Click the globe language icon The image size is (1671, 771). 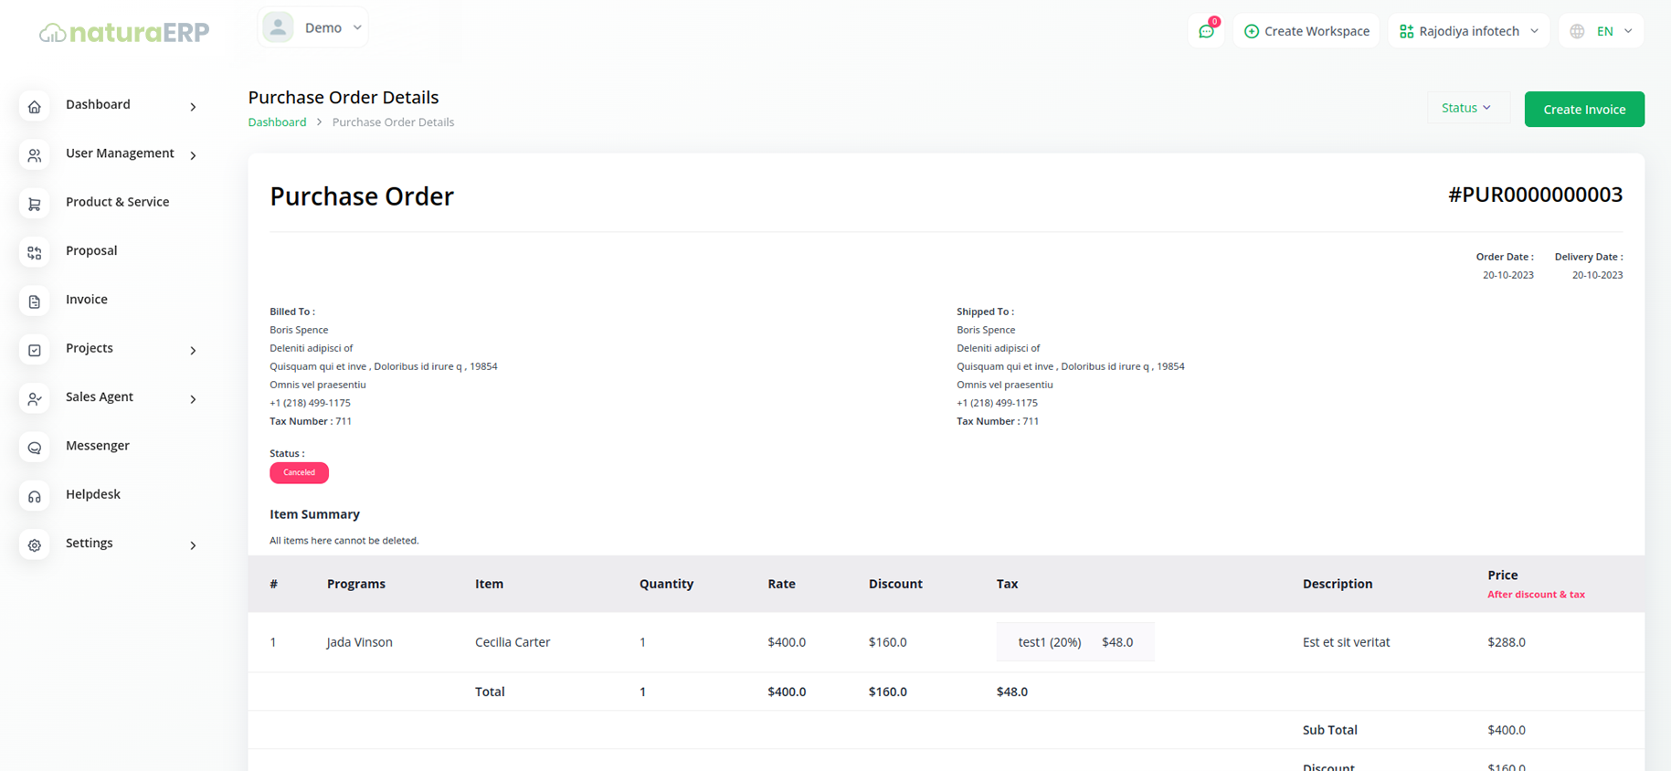click(1577, 31)
